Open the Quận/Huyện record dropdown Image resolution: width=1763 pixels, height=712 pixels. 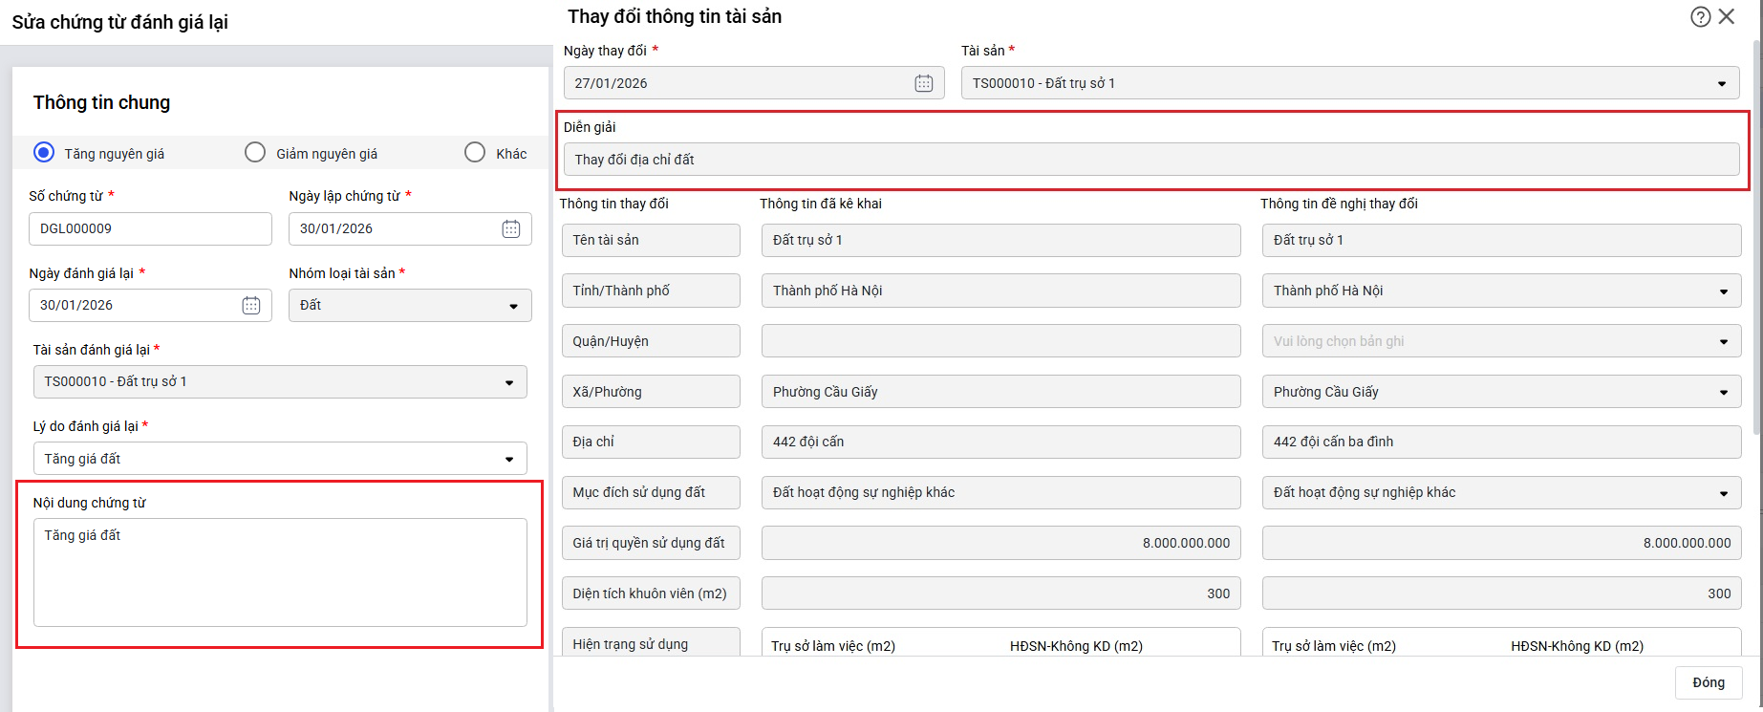pyautogui.click(x=1724, y=341)
